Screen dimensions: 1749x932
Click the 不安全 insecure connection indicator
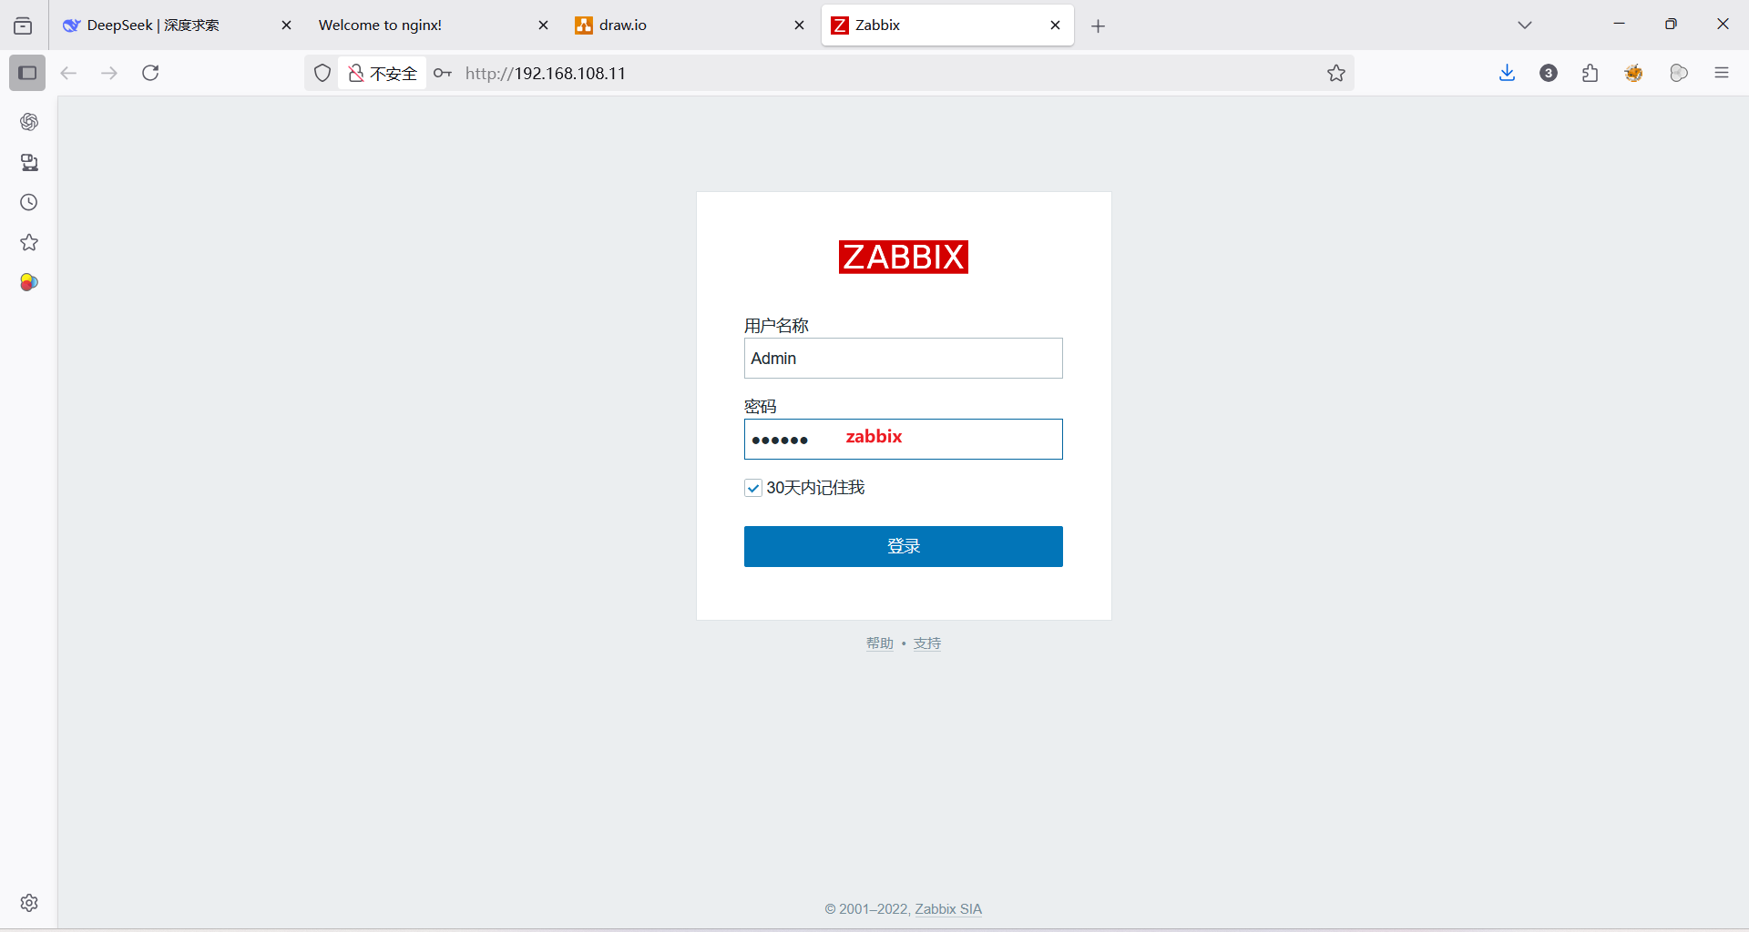(383, 73)
